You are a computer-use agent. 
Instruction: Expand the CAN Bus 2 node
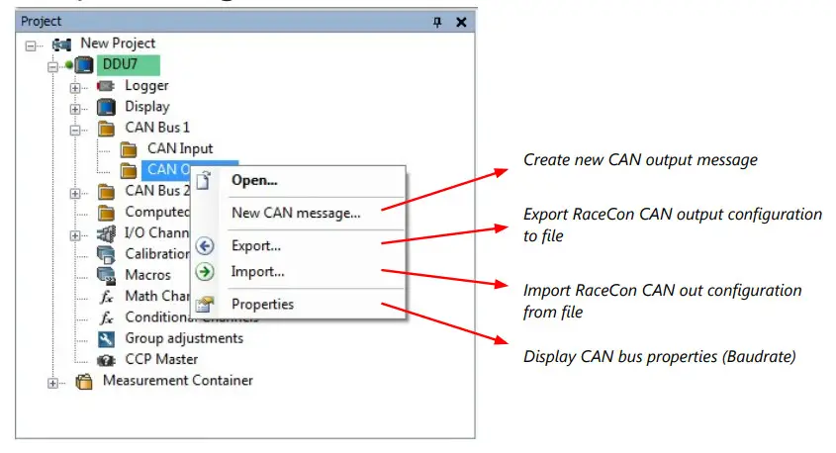tap(75, 193)
